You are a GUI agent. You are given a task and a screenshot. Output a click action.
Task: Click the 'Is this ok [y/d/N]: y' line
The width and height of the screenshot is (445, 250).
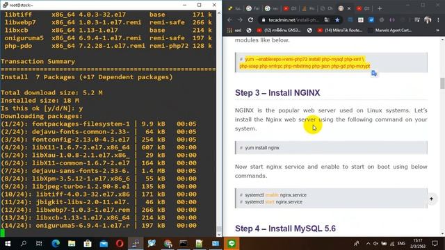point(42,108)
